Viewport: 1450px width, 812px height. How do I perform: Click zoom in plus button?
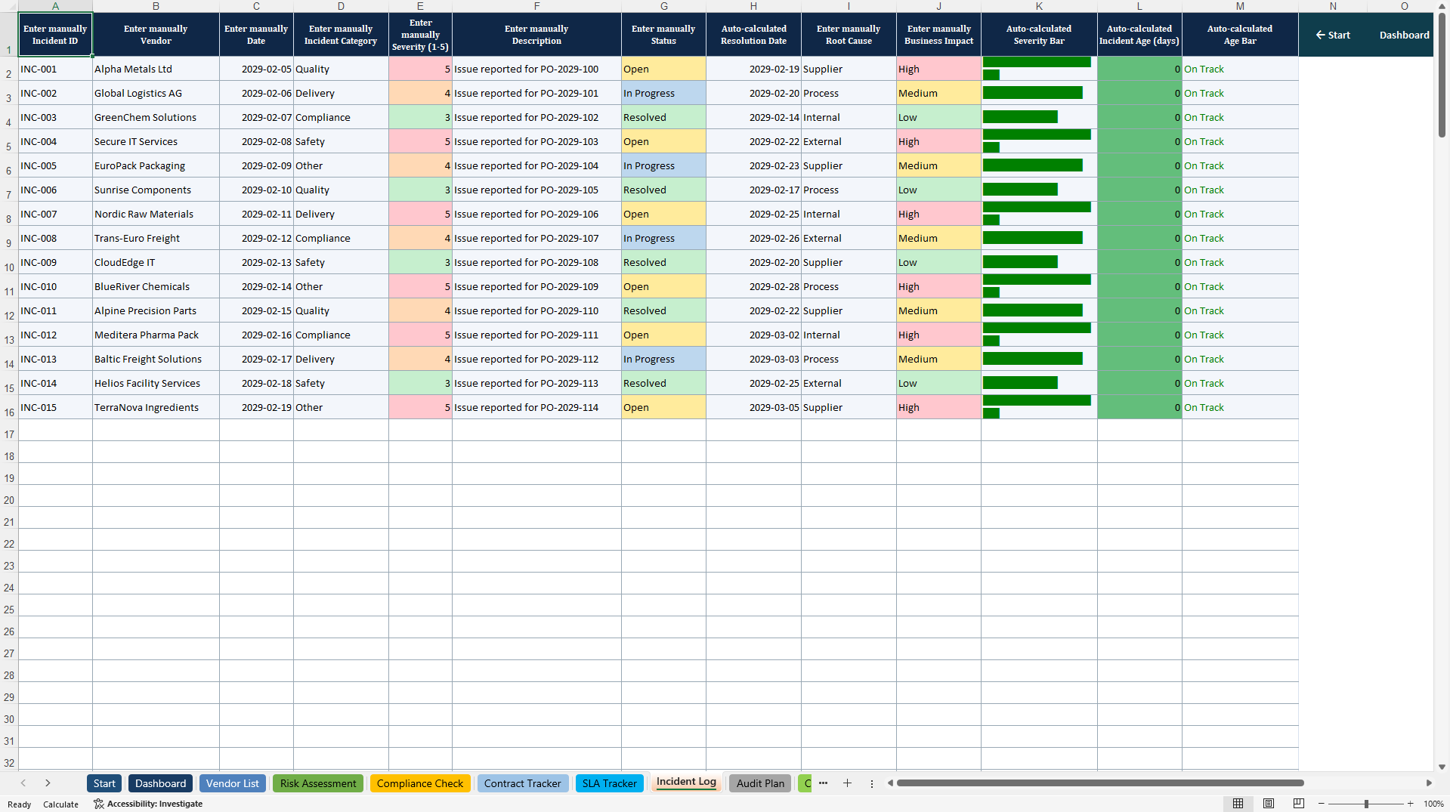coord(1410,804)
